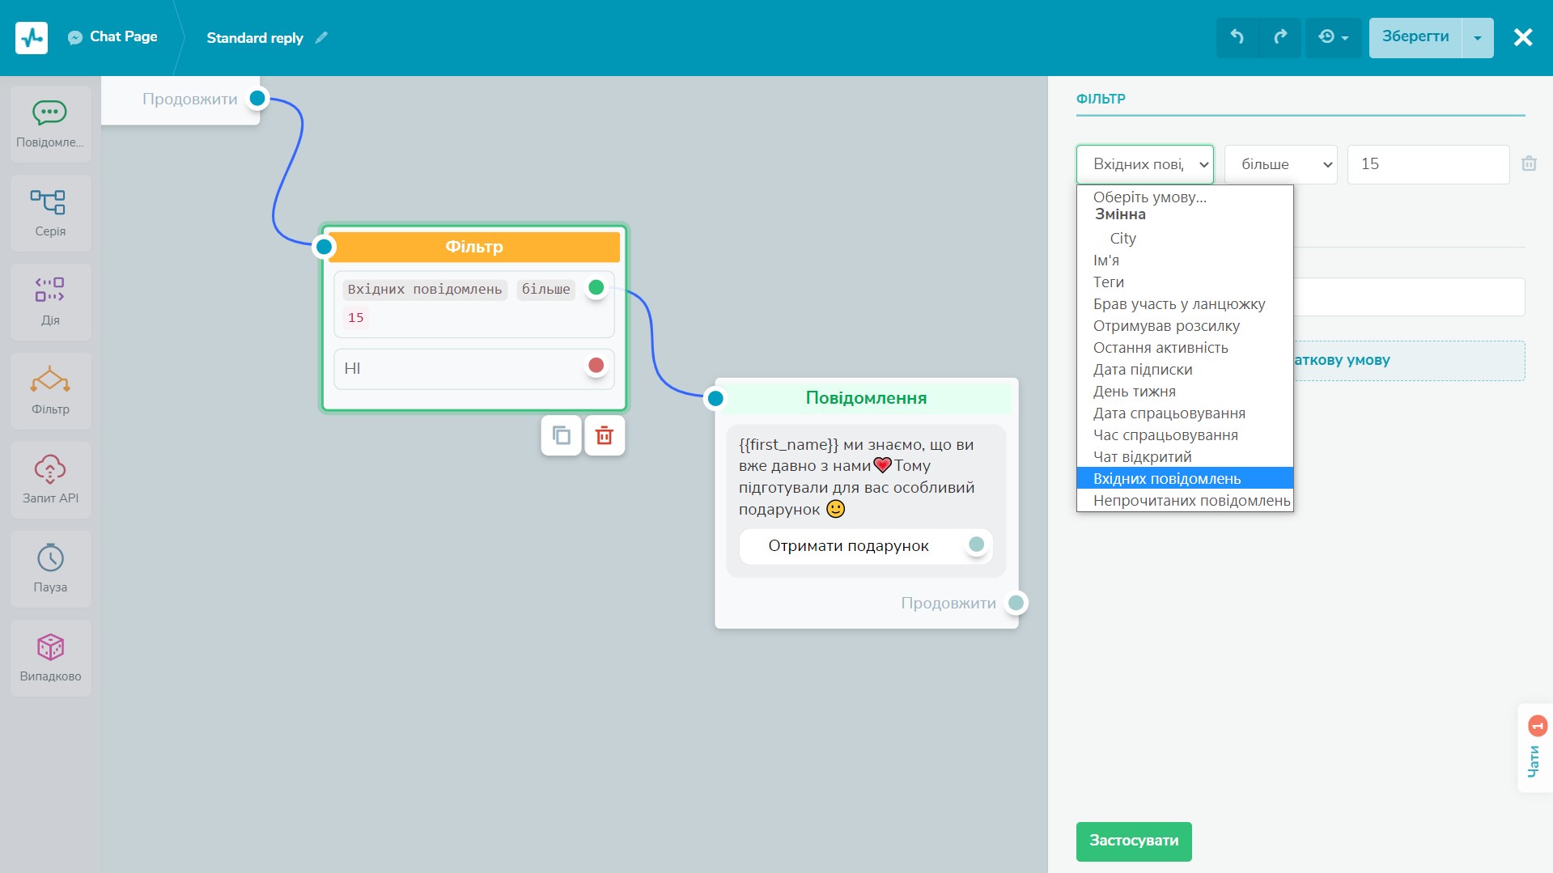Viewport: 1553px width, 873px height.
Task: Click the Повідомлення block header
Action: tap(866, 398)
